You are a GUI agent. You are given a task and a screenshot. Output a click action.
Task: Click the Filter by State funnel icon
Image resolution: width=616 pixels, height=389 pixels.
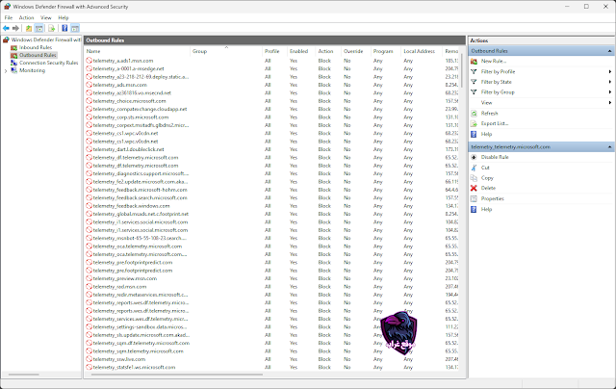[474, 82]
